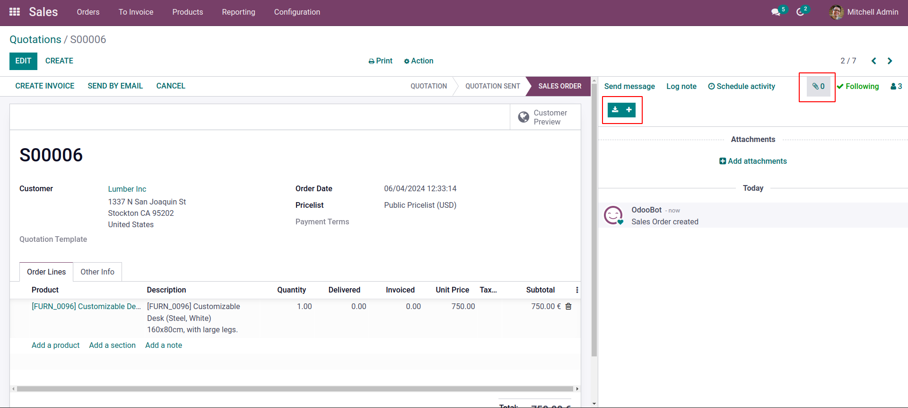Open the conversations chat icon

776,12
